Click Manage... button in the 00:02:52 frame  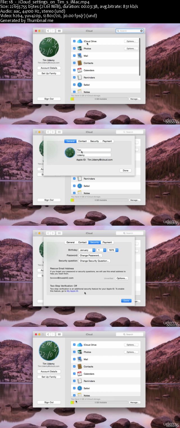pos(135,402)
